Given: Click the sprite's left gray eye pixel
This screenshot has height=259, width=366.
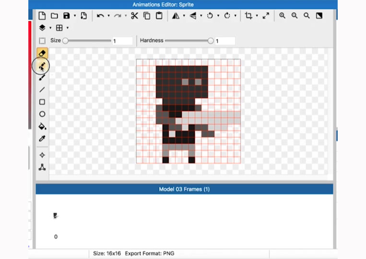Looking at the screenshot, I should [x=185, y=82].
